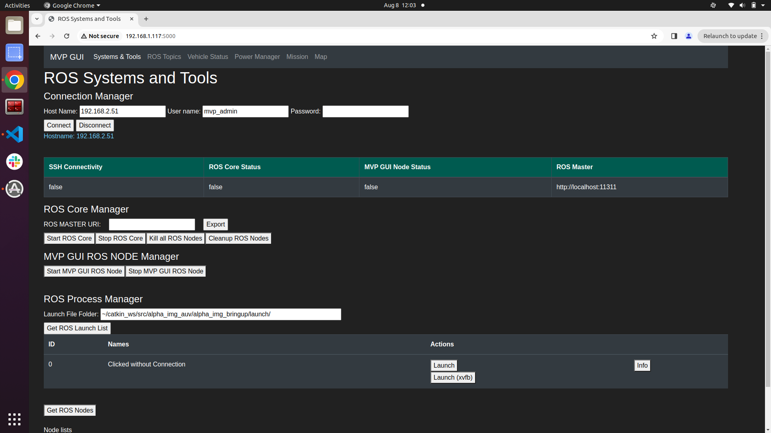Open Terminator terminal icon in dock

click(14, 107)
